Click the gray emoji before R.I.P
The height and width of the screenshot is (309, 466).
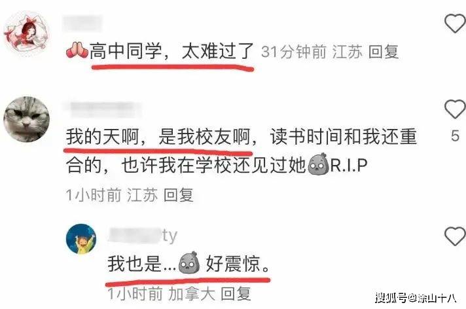point(318,164)
